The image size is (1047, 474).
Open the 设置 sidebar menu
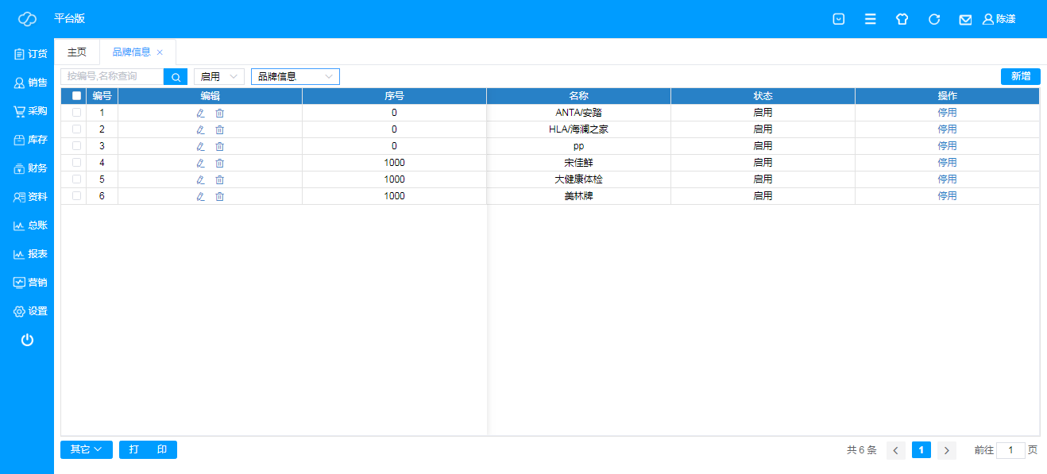(x=30, y=311)
